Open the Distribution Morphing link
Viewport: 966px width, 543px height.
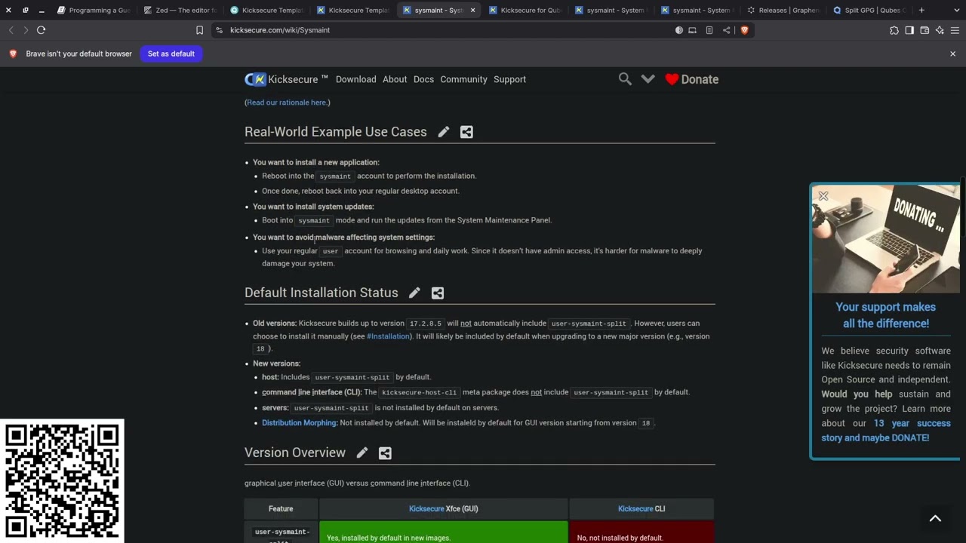(299, 423)
